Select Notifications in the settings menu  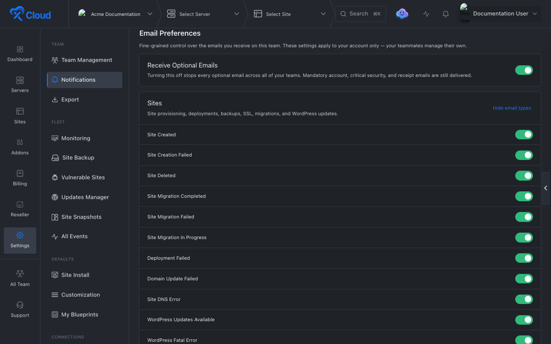(x=84, y=80)
